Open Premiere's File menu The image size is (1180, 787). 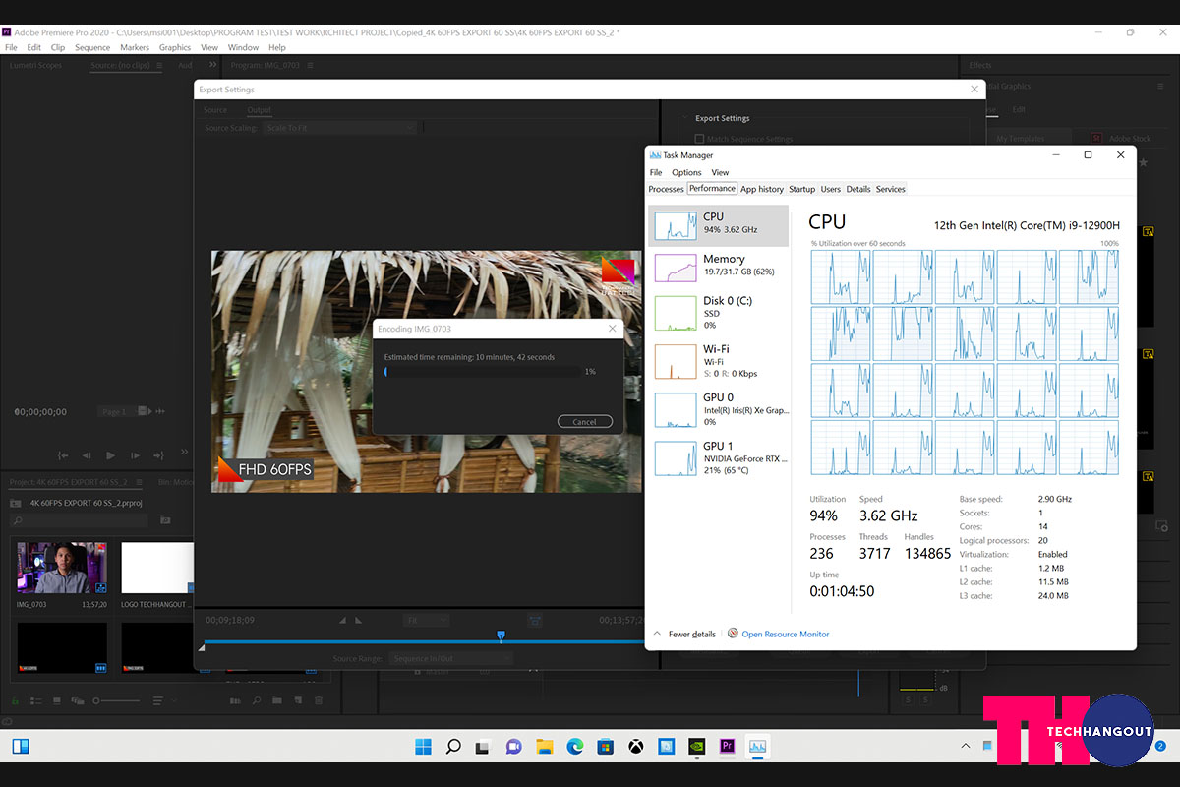pyautogui.click(x=11, y=47)
